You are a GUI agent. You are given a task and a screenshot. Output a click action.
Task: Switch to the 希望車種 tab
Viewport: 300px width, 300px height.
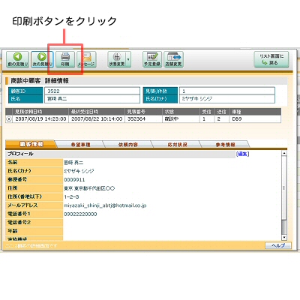click(80, 144)
